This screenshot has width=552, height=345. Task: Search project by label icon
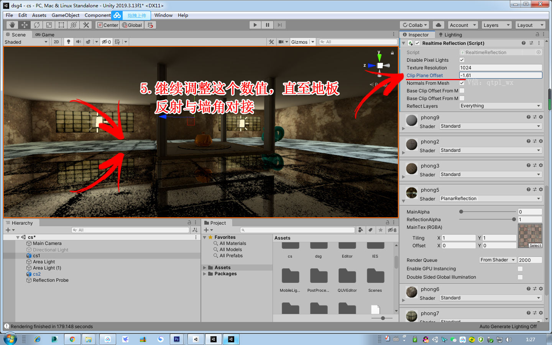point(370,230)
